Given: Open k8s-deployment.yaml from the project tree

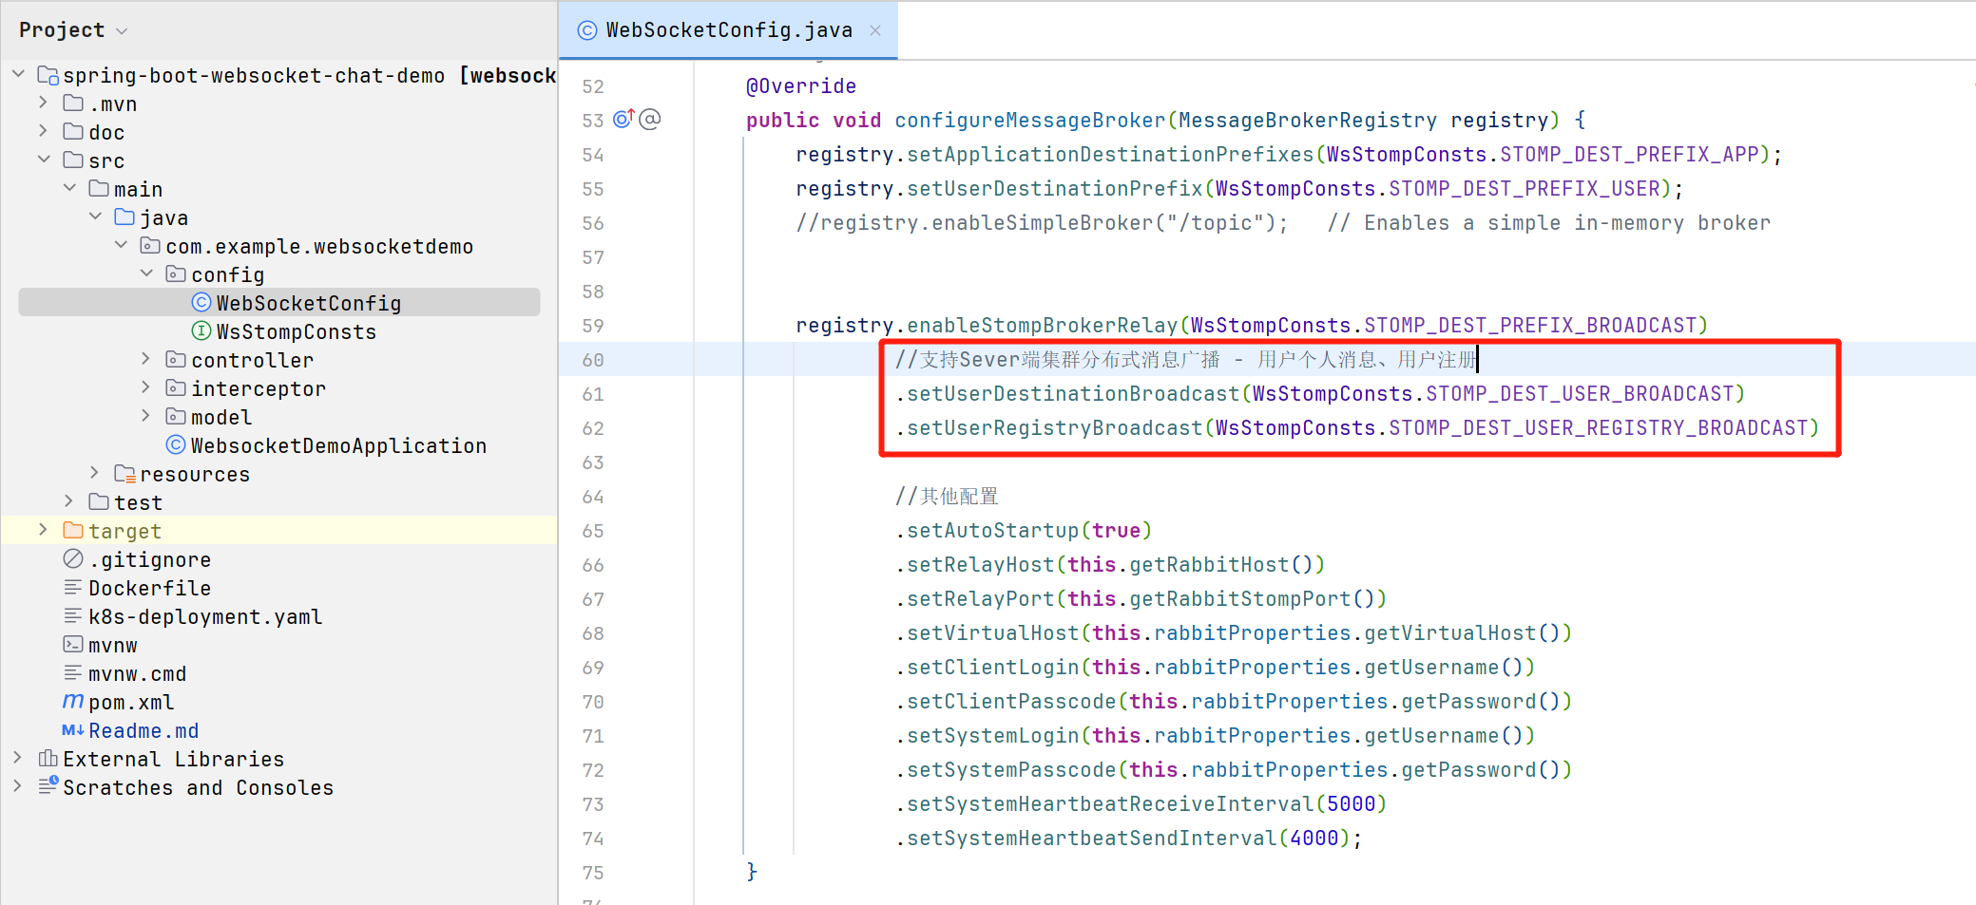Looking at the screenshot, I should [x=205, y=616].
